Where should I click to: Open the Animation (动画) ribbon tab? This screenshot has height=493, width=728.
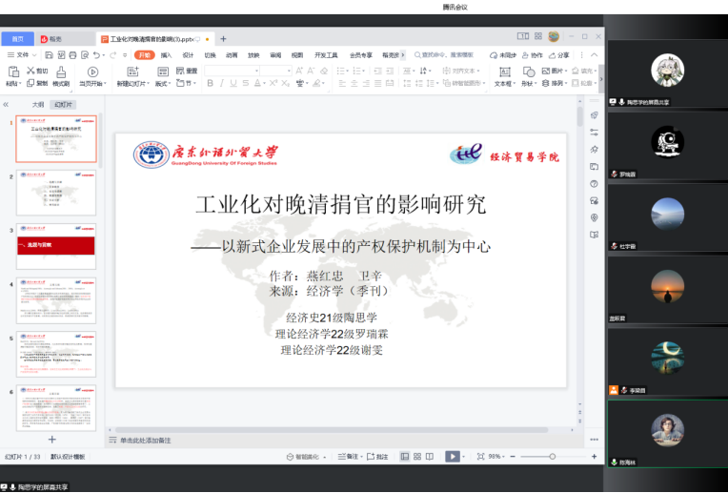pos(232,55)
